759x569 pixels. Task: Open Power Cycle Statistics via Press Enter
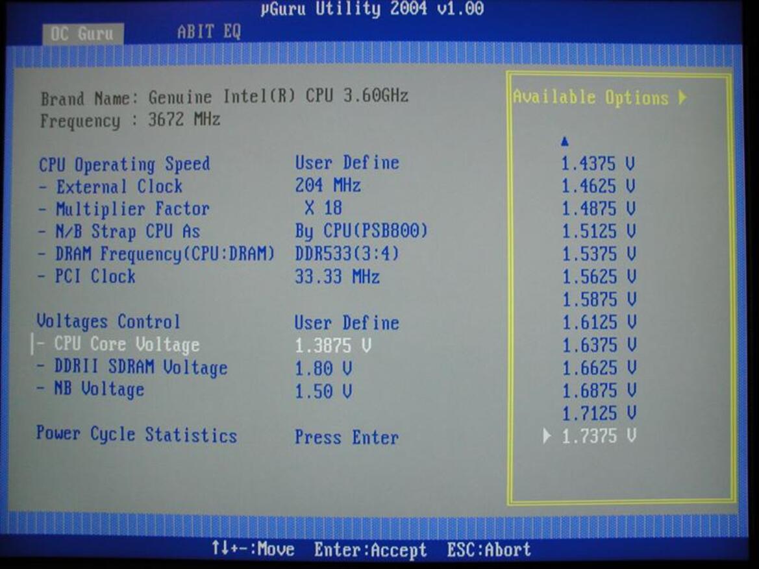point(347,437)
